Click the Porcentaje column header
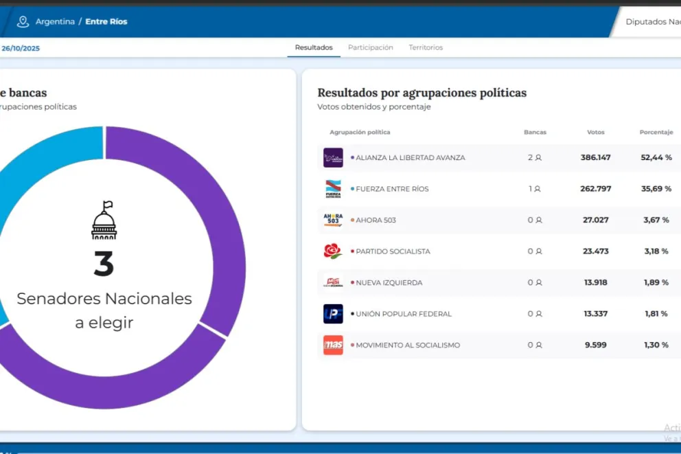The height and width of the screenshot is (454, 681). click(656, 132)
